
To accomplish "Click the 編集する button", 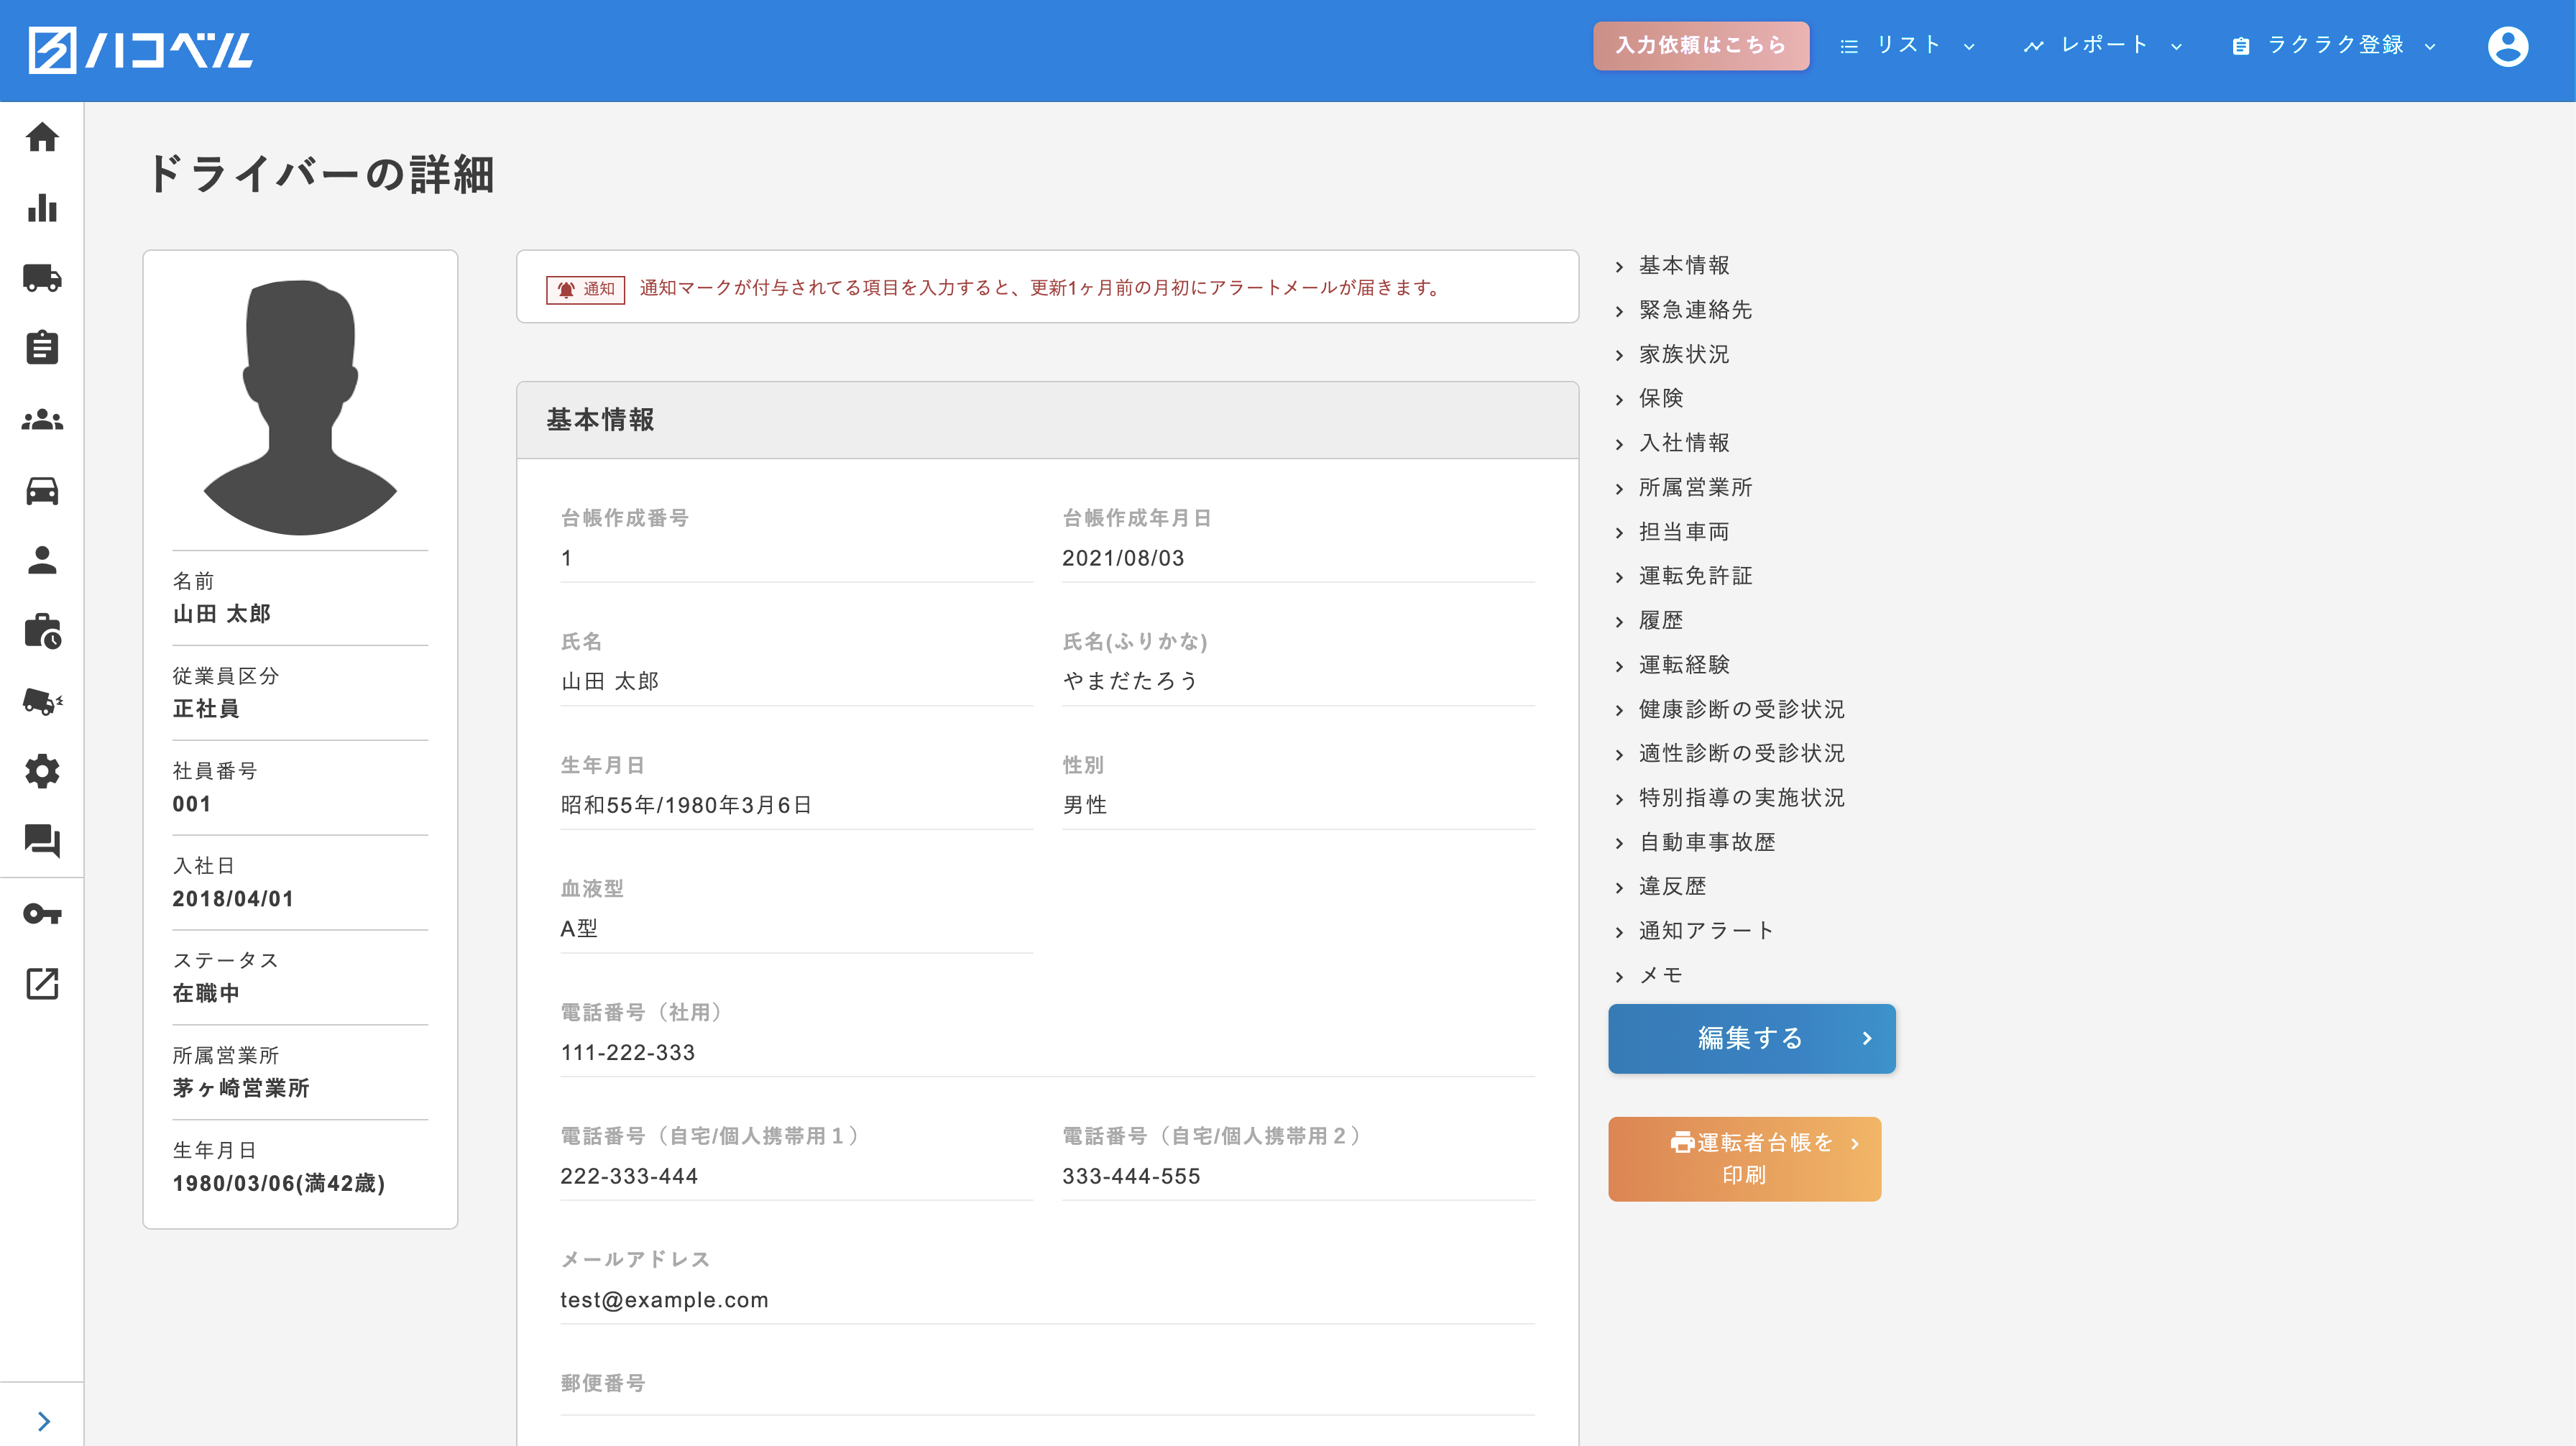I will [1751, 1038].
